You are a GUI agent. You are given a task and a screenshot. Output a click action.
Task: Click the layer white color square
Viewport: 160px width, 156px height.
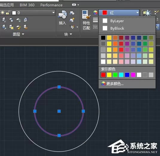[x=14, y=13]
